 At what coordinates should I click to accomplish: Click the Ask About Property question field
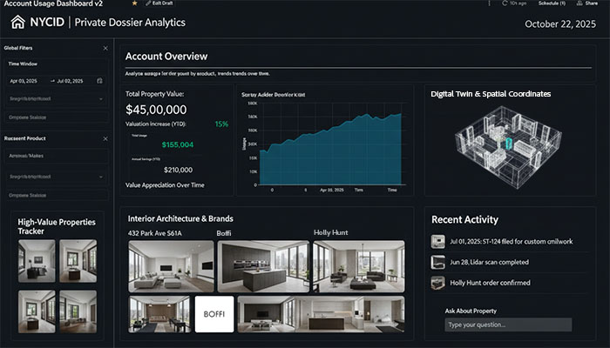coord(507,325)
